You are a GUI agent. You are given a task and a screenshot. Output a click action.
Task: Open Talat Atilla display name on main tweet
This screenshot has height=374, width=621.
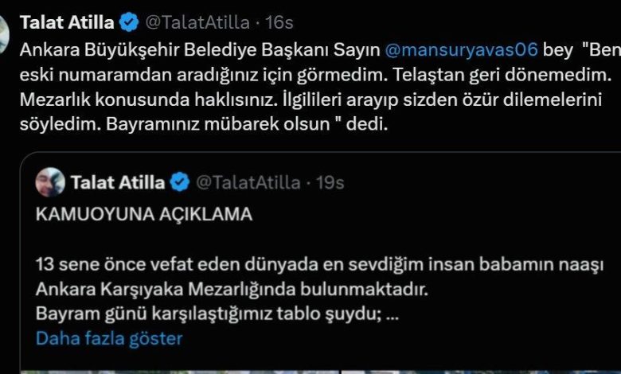pyautogui.click(x=66, y=22)
